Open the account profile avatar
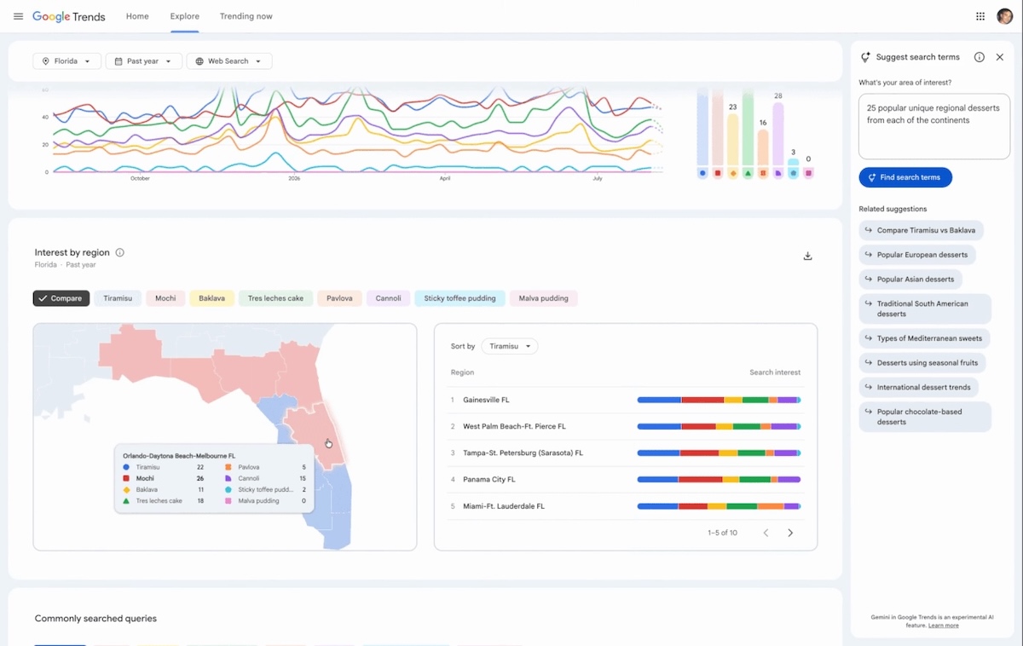Viewport: 1023px width, 646px height. [x=1004, y=16]
